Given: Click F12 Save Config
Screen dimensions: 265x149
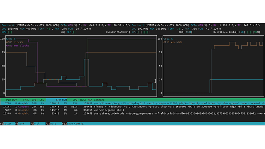Looking at the screenshot, I should click(73, 124).
